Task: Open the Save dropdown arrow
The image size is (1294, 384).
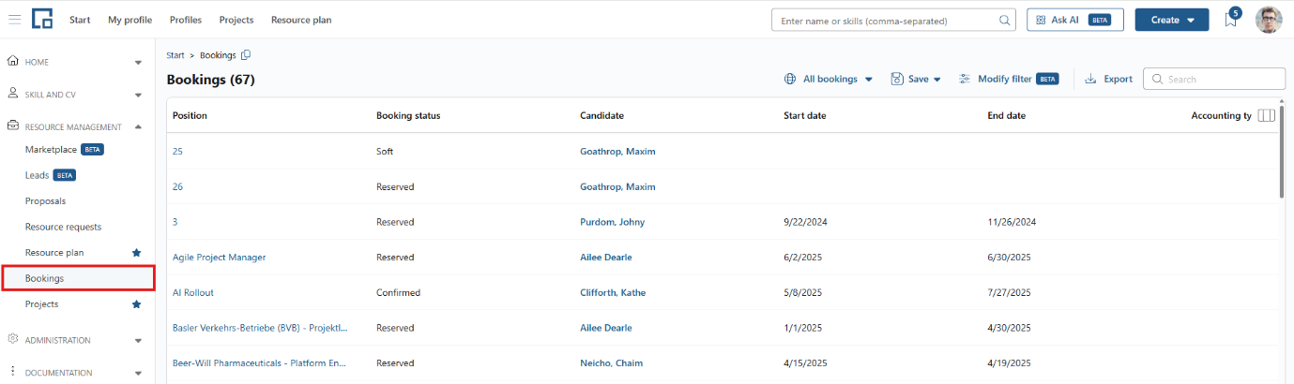Action: [x=937, y=80]
